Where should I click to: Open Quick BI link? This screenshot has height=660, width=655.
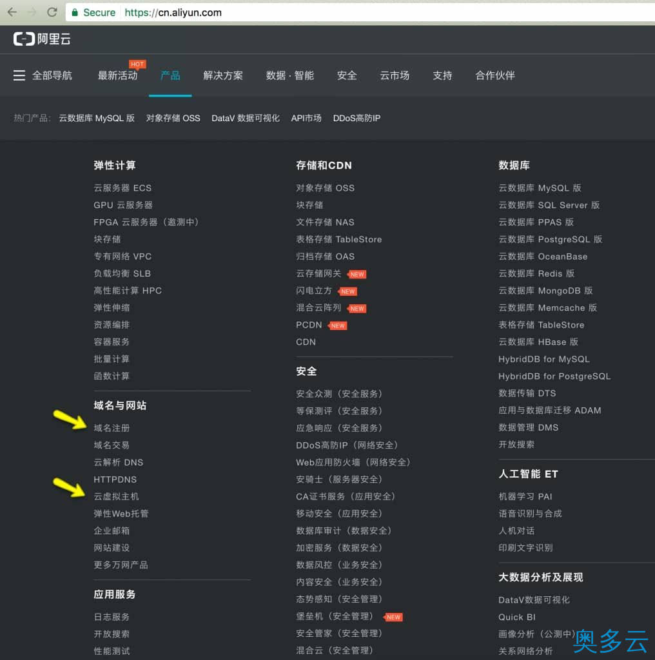coord(517,617)
